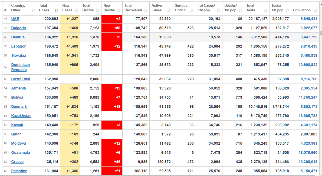Viewport: 322px width, 176px height.
Task: Select Costa Rica total recovered 128,842
Action: point(141,79)
